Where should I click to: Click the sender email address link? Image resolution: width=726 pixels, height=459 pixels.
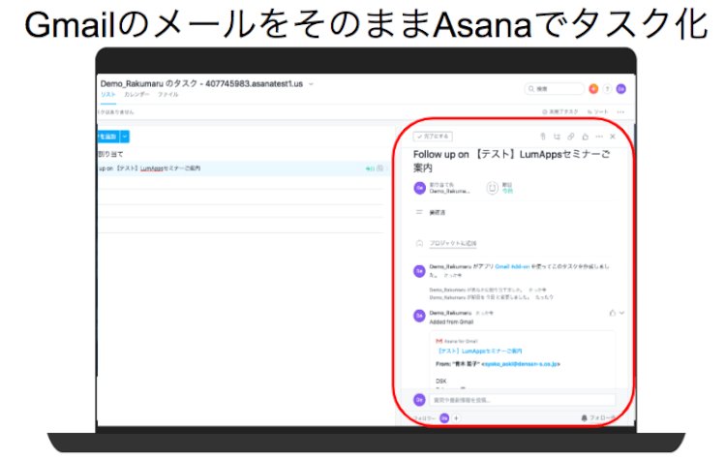tap(521, 364)
